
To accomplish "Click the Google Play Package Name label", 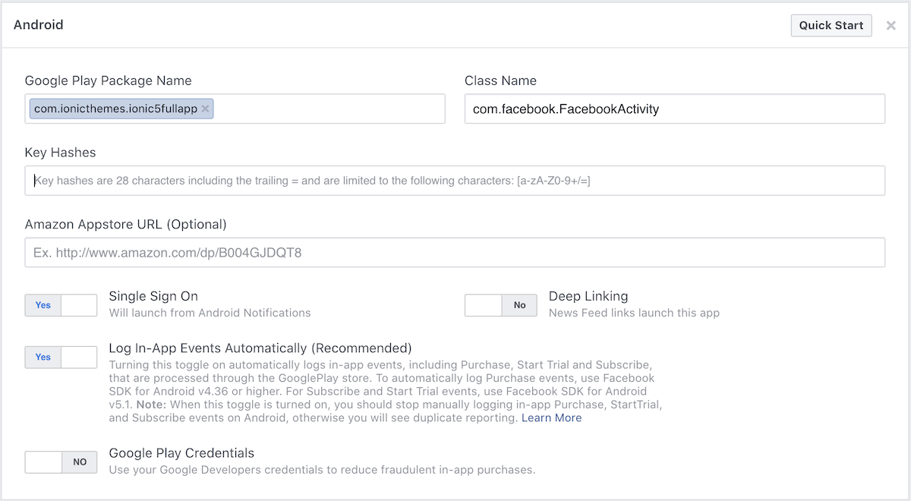I will click(109, 80).
